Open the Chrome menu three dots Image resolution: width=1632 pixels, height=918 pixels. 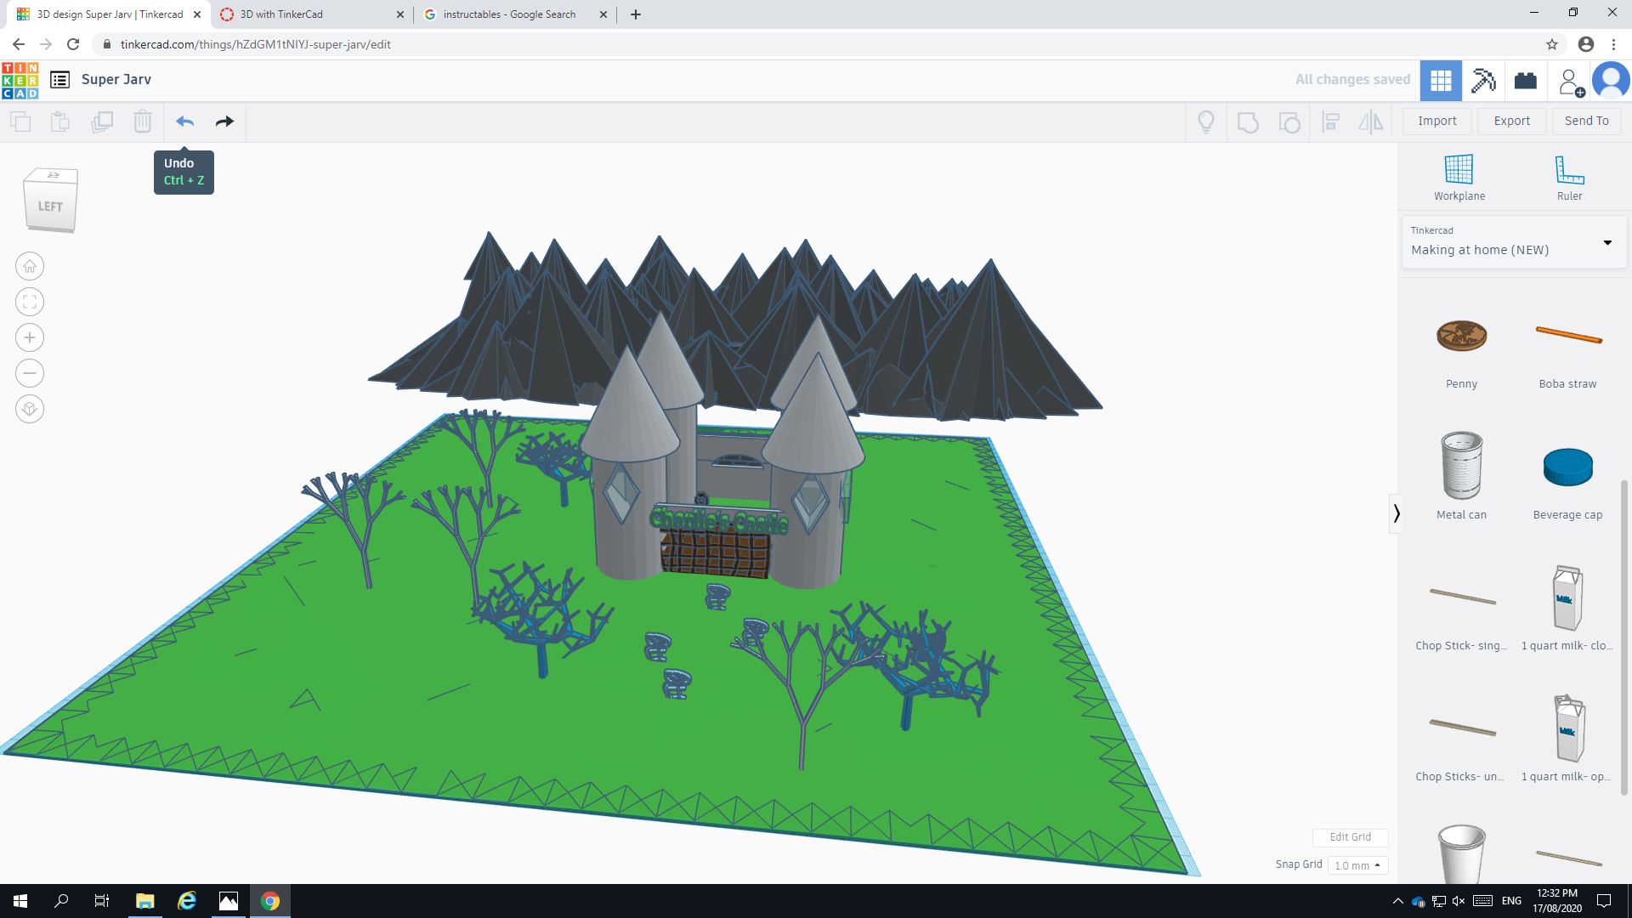click(x=1613, y=44)
